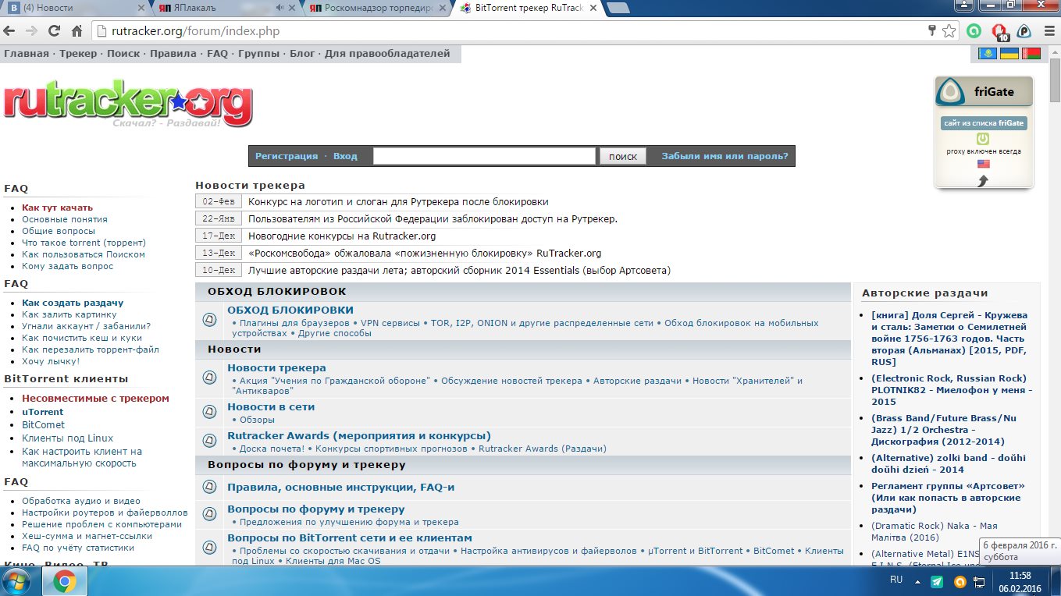Show hidden tray icons arrow
This screenshot has width=1061, height=596.
917,581
